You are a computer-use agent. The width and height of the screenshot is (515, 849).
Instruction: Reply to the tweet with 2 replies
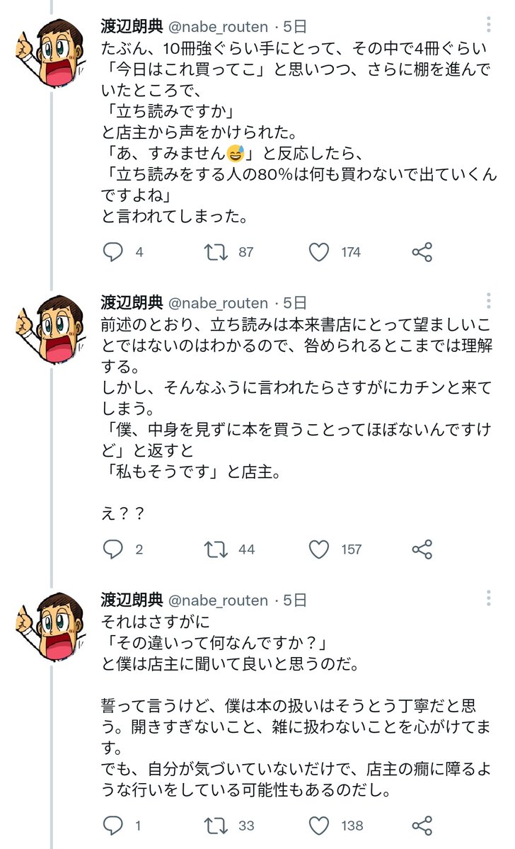point(113,549)
